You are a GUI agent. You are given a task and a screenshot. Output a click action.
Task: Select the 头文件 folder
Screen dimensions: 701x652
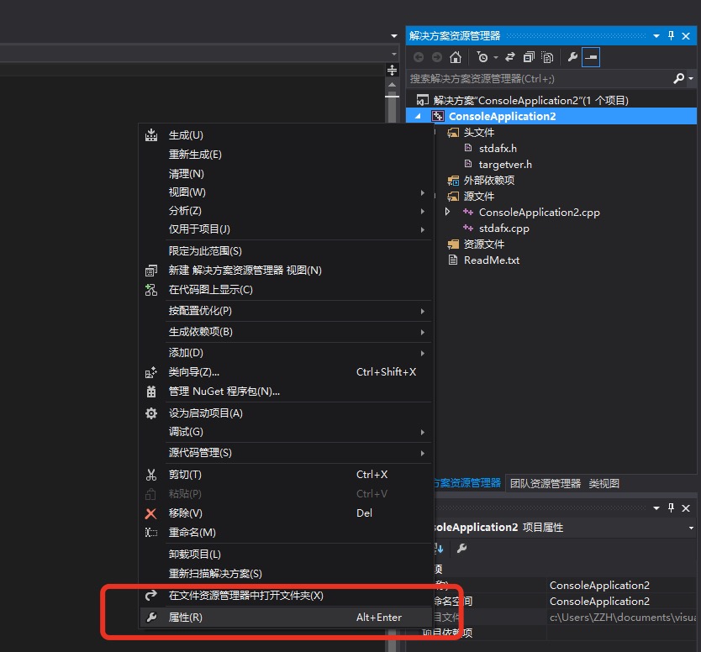(x=479, y=132)
